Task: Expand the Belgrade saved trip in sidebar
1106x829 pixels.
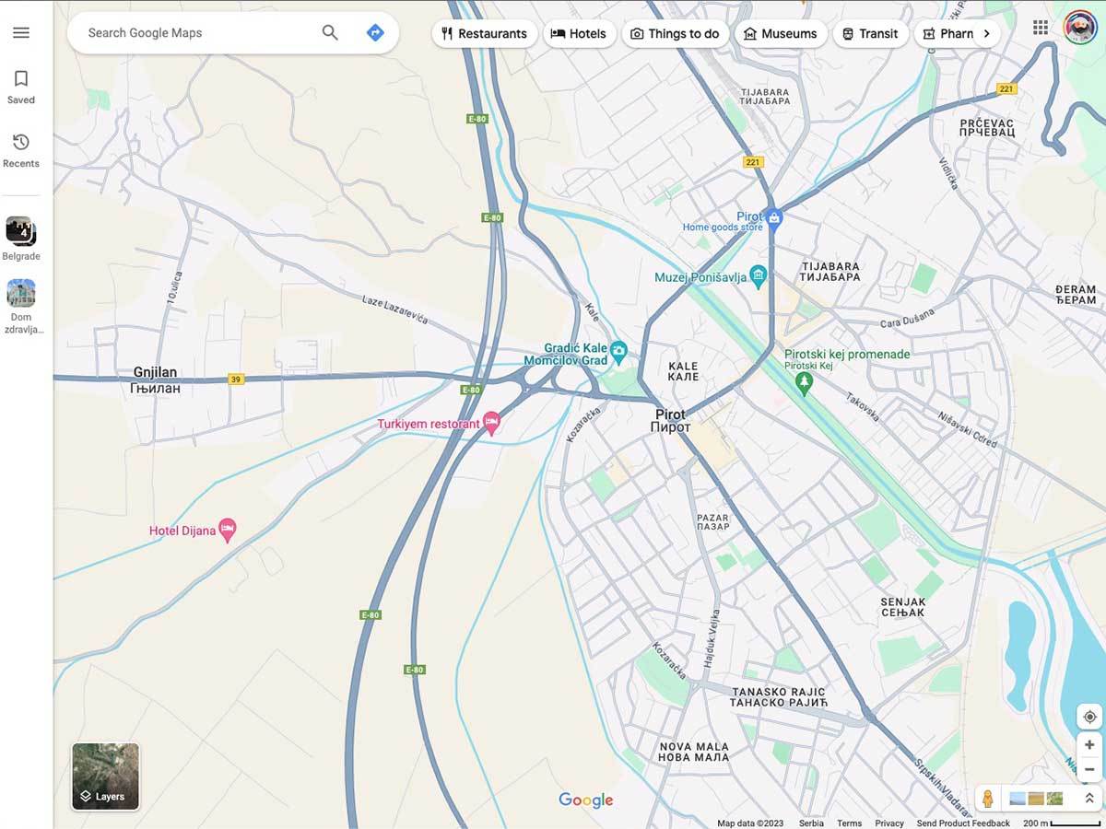Action: pos(20,230)
